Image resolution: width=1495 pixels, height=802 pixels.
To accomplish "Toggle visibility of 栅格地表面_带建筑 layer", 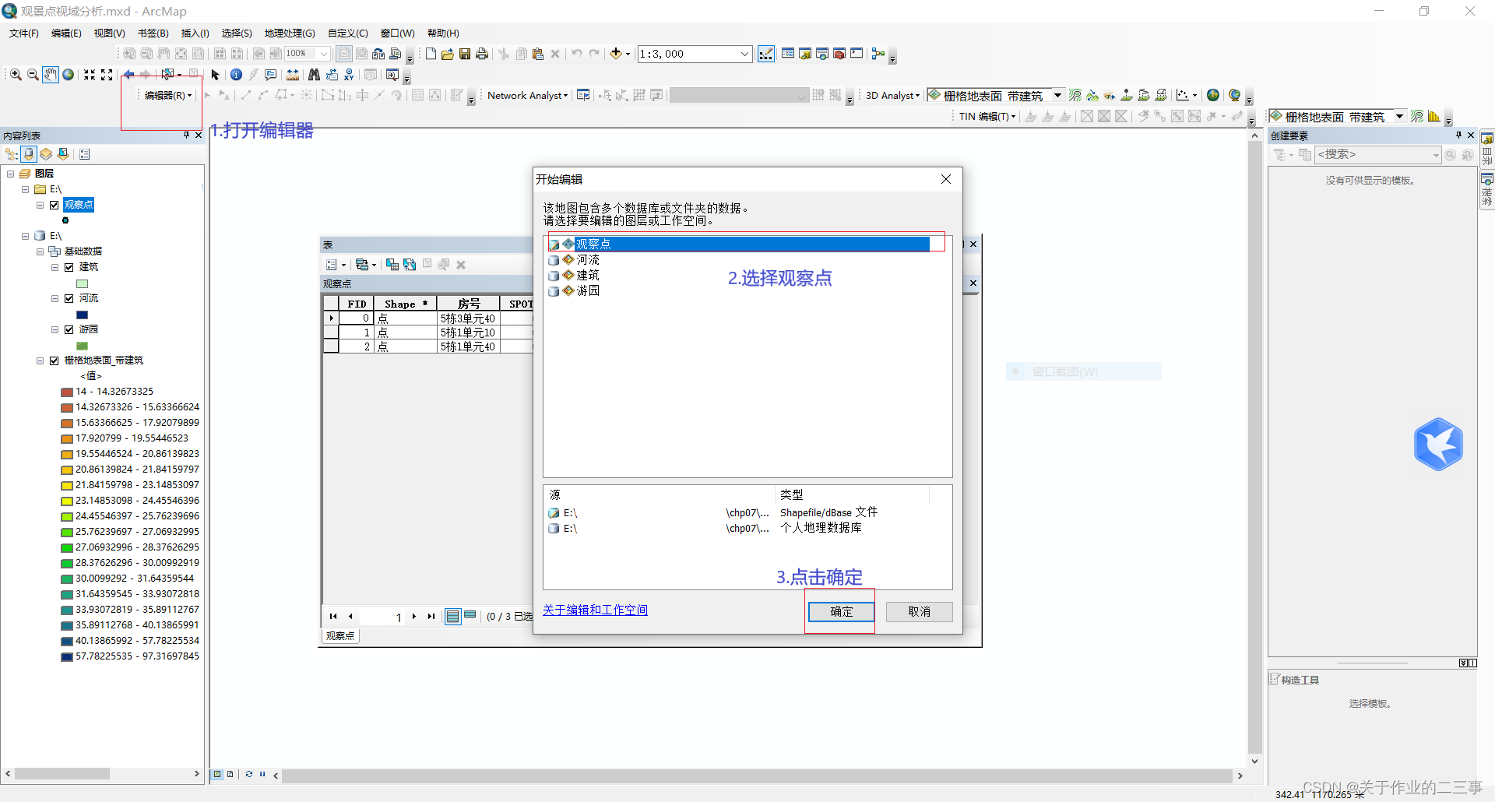I will click(55, 361).
